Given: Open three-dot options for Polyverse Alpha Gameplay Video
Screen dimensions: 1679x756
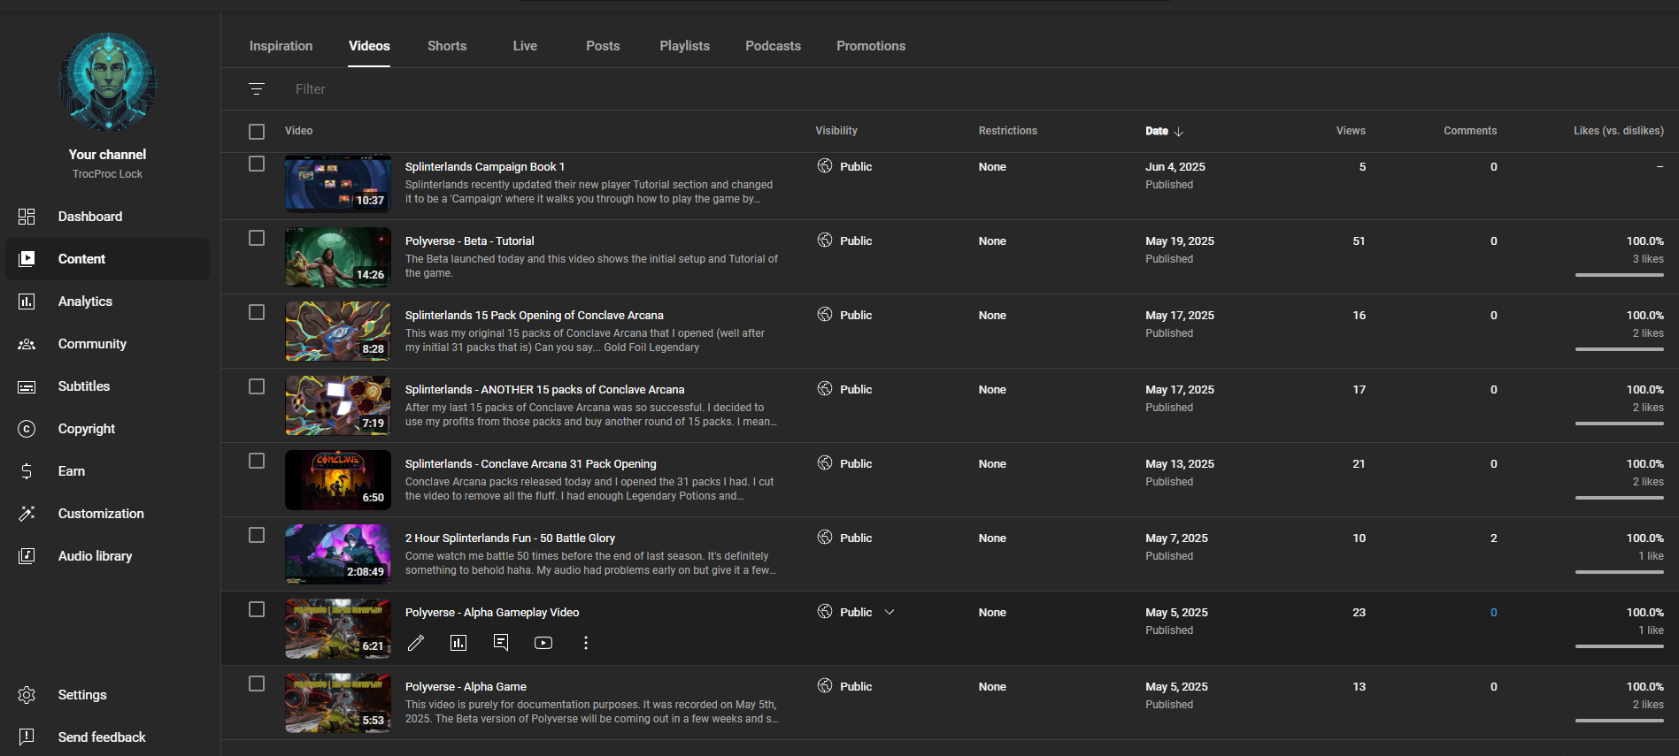Looking at the screenshot, I should point(586,643).
